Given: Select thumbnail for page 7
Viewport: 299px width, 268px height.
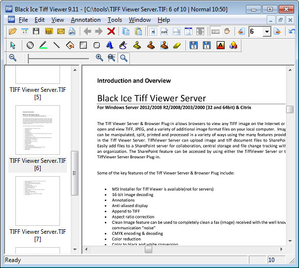Looking at the screenshot, I should 38,201.
